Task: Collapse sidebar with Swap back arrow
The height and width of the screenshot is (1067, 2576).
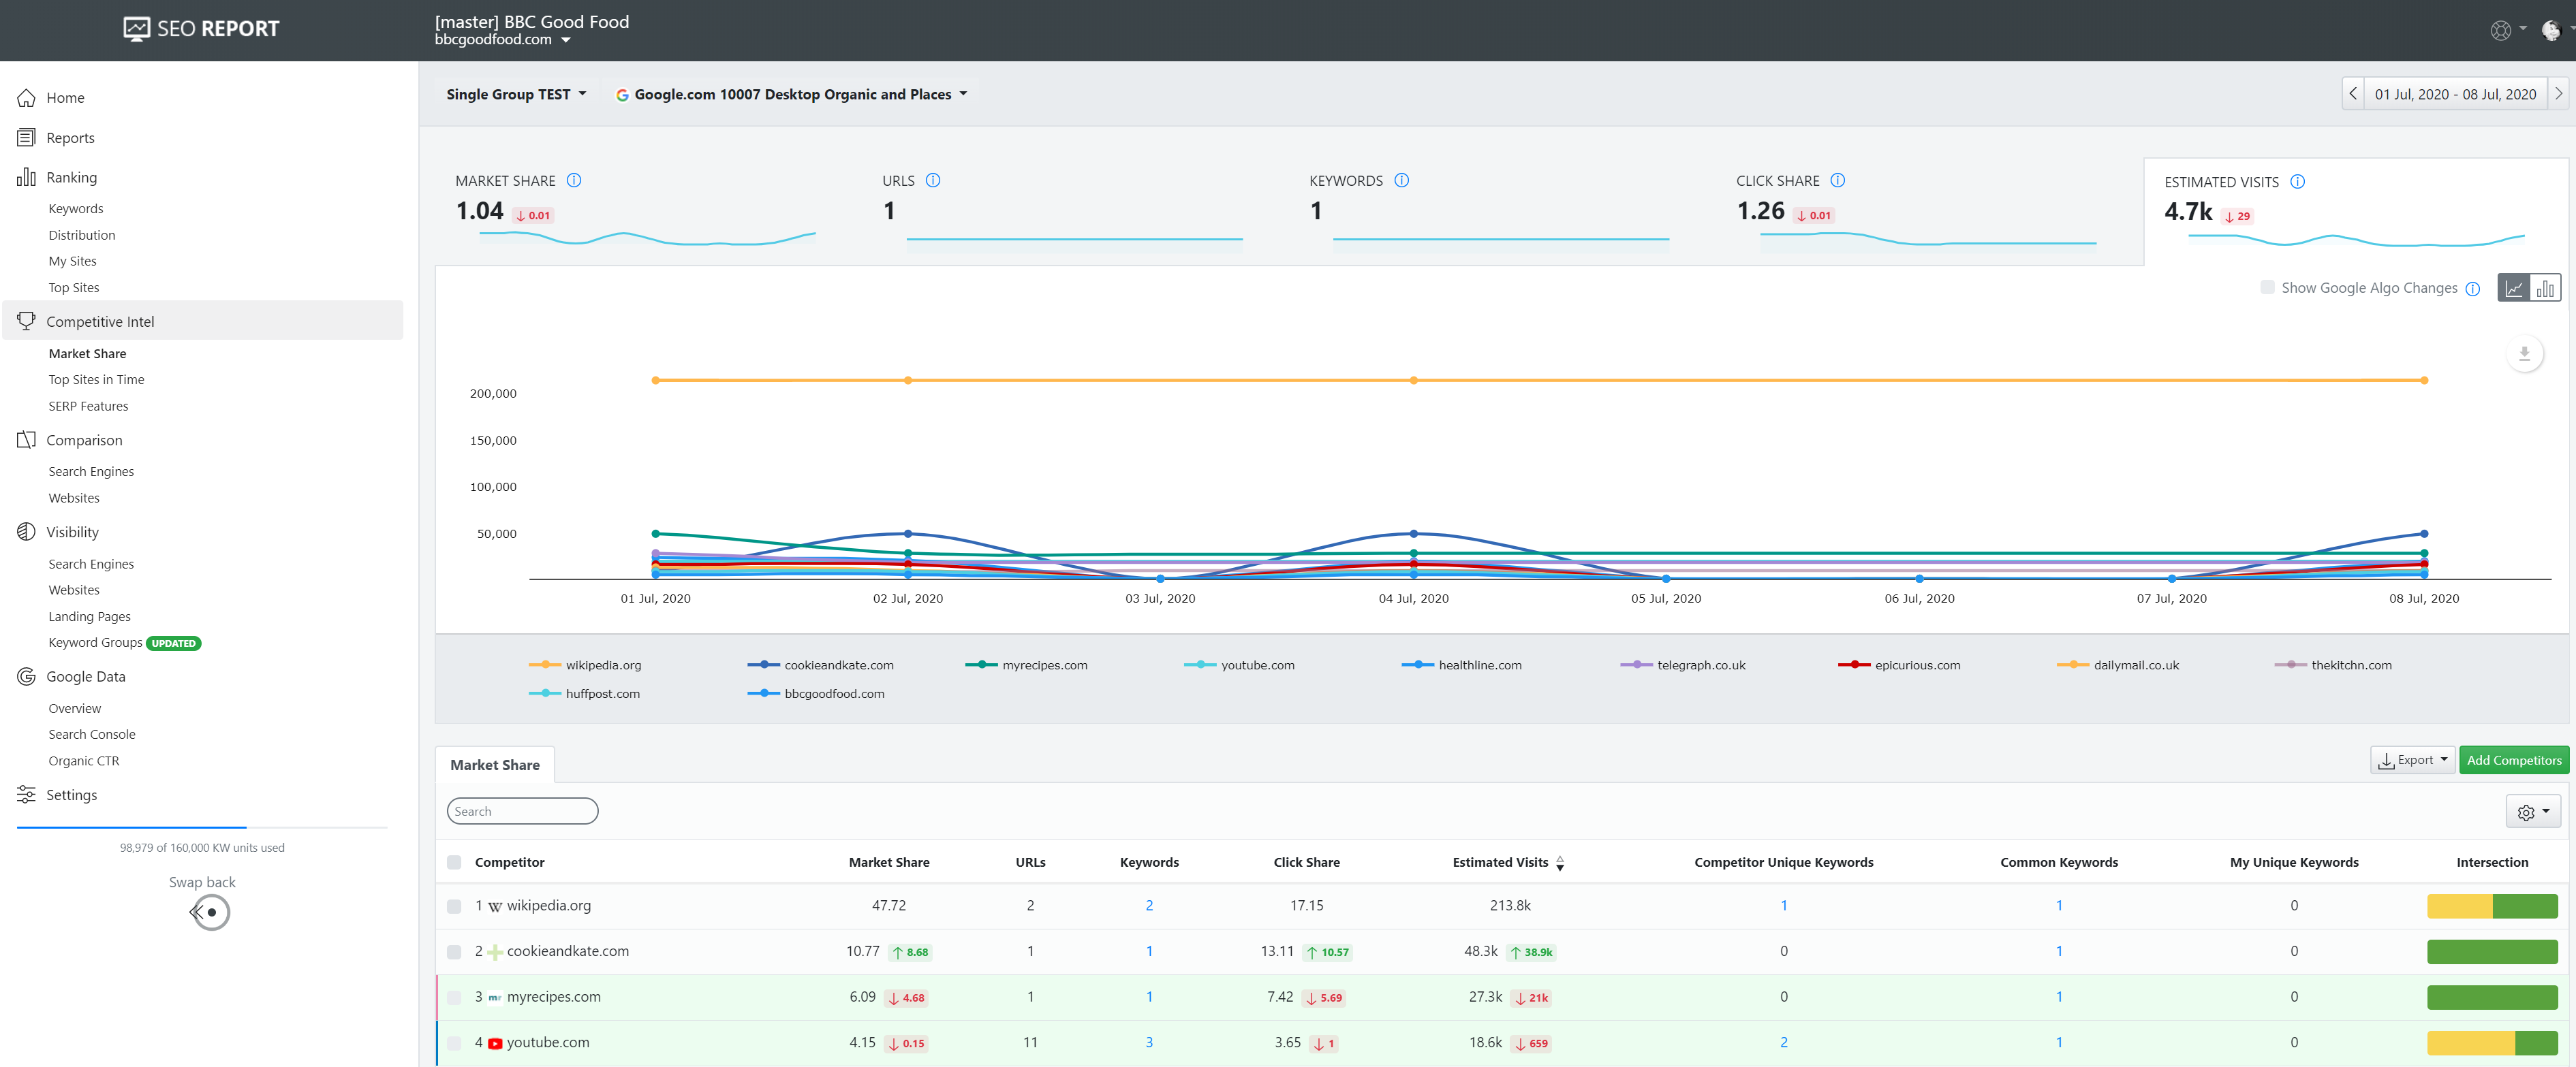Action: 209,912
